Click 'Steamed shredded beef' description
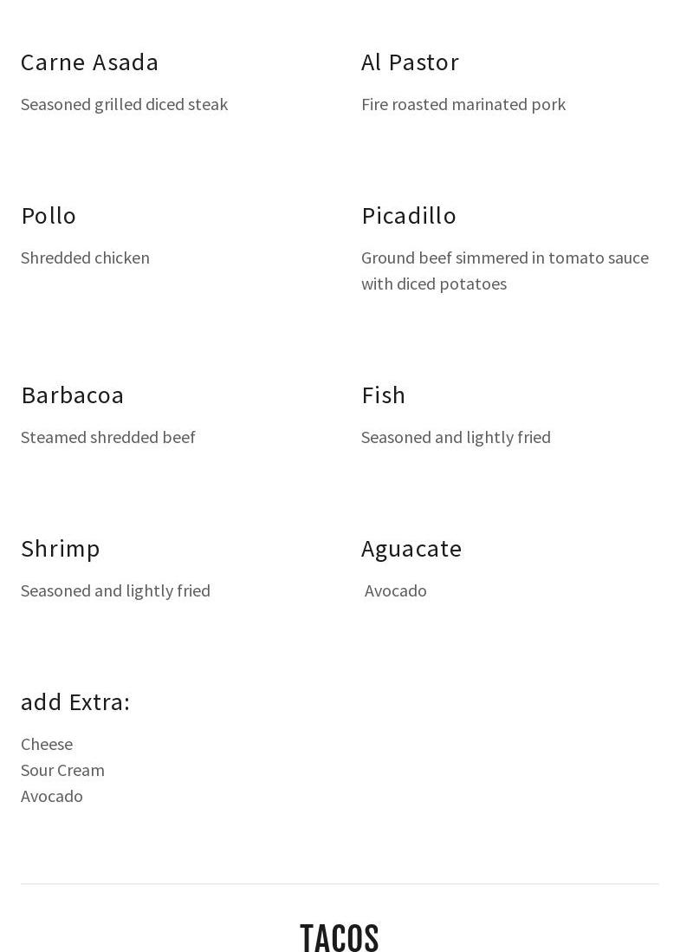Image resolution: width=680 pixels, height=952 pixels. point(108,437)
